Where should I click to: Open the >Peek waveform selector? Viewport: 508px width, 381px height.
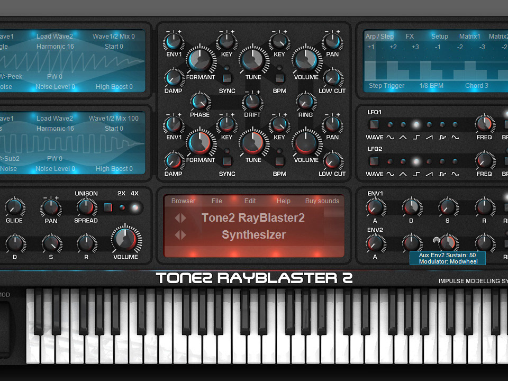(x=11, y=77)
